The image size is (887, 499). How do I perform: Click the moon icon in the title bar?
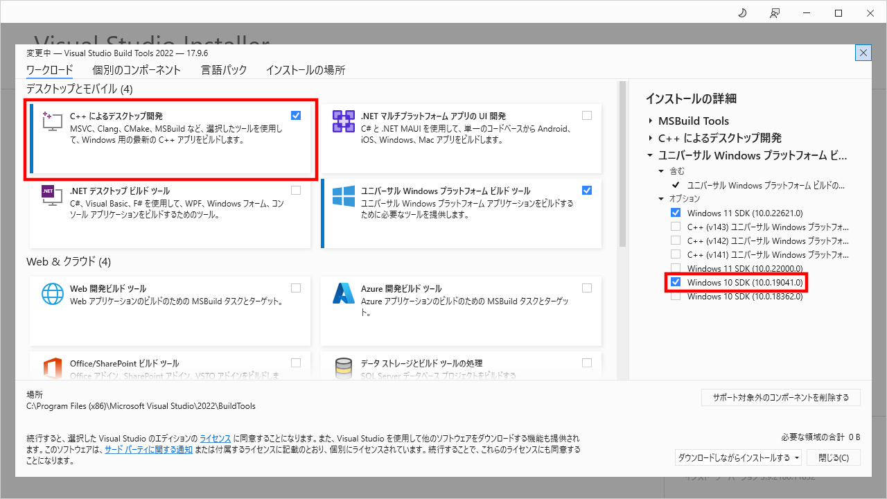742,12
